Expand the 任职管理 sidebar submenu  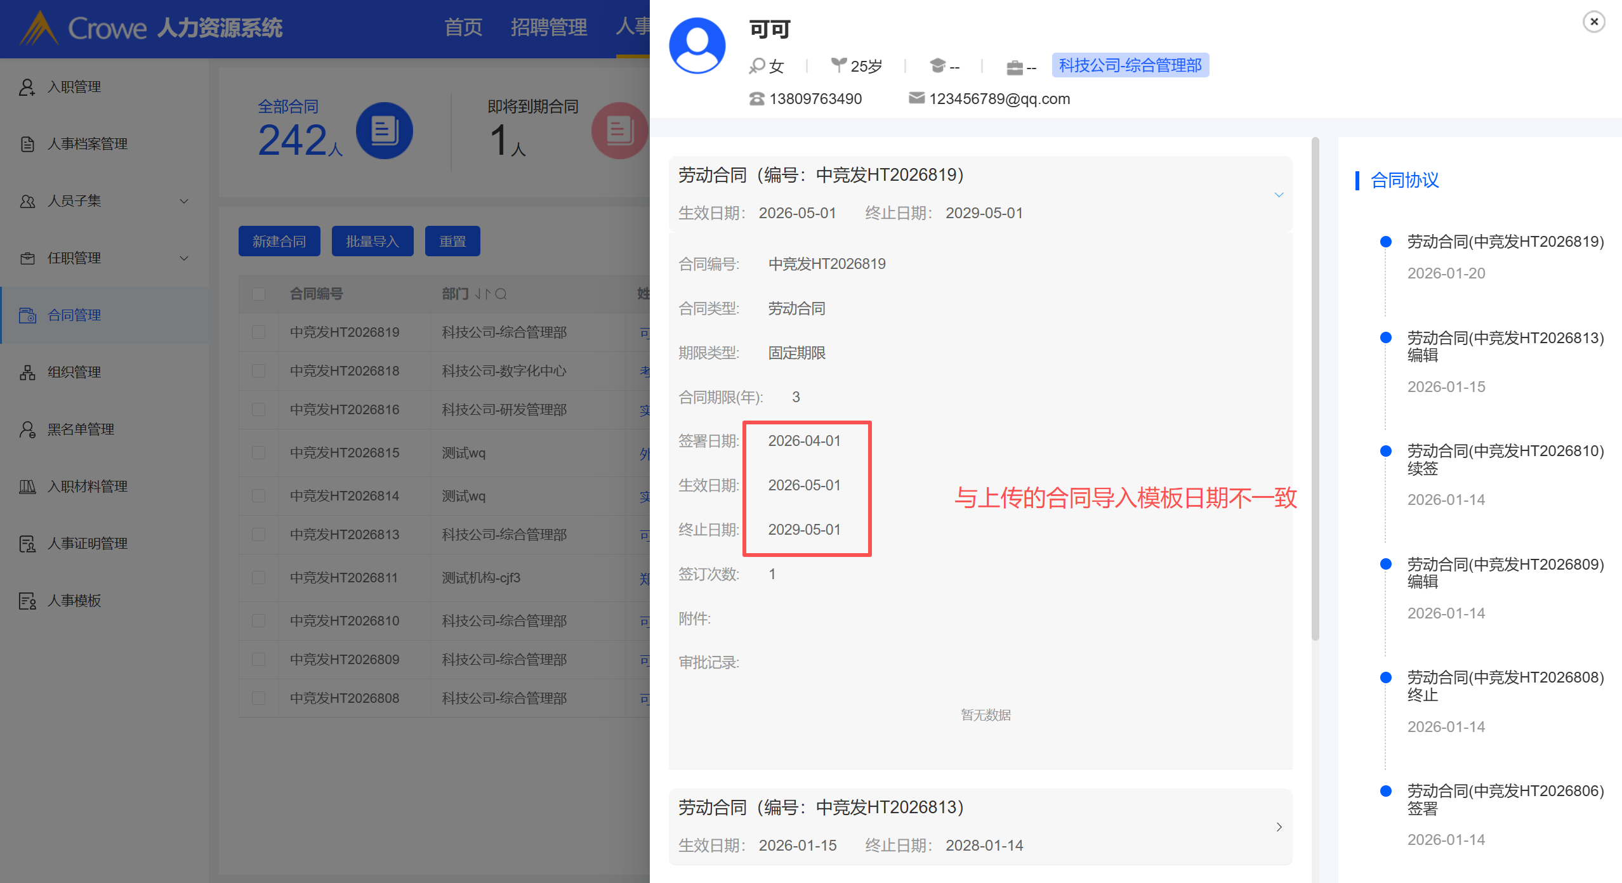tap(184, 258)
